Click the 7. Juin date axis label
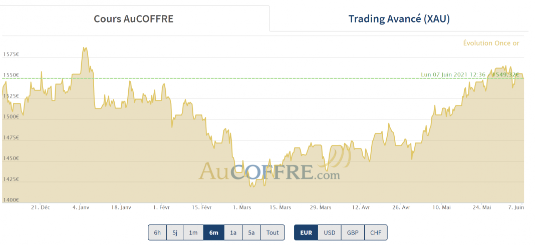Screen dimensions: 535x245 coord(515,207)
